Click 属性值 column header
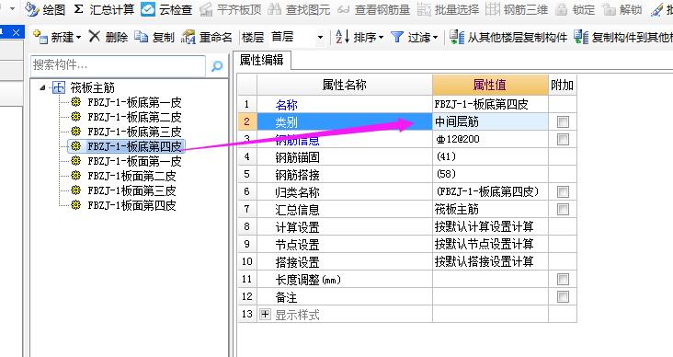This screenshot has height=357, width=673. tap(490, 85)
